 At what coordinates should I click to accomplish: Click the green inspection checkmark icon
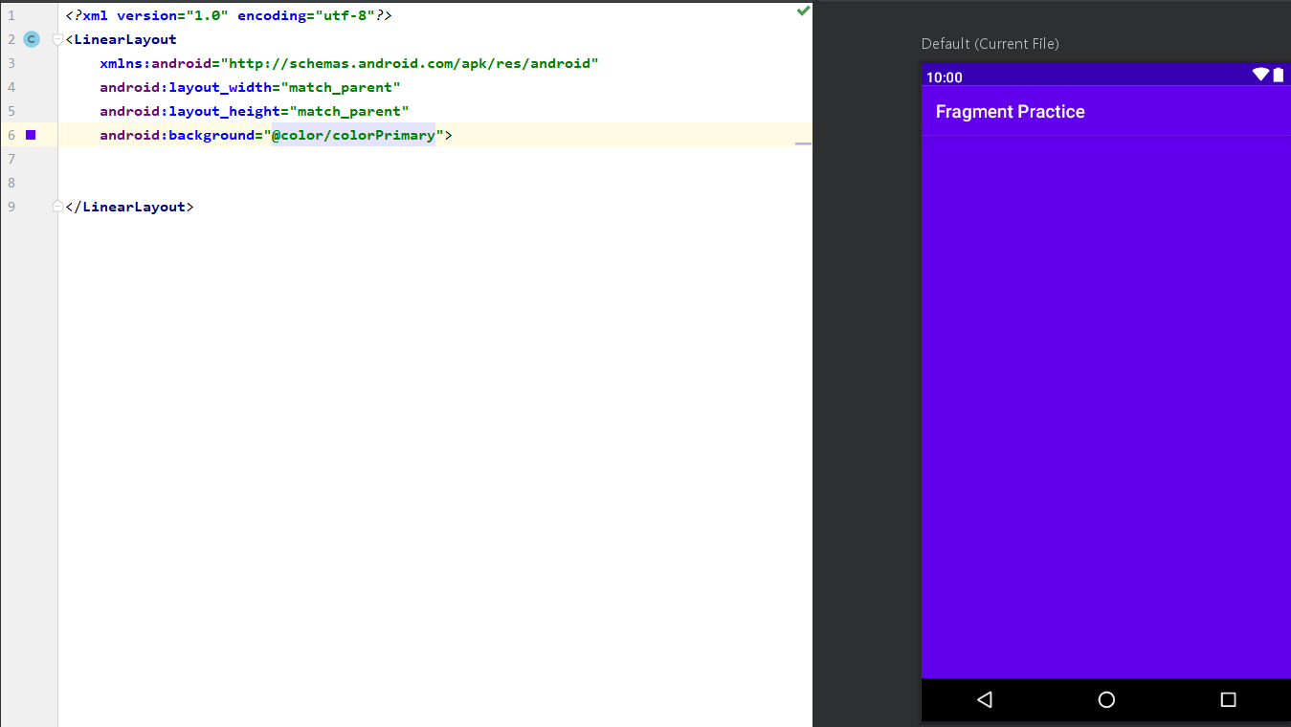click(803, 11)
